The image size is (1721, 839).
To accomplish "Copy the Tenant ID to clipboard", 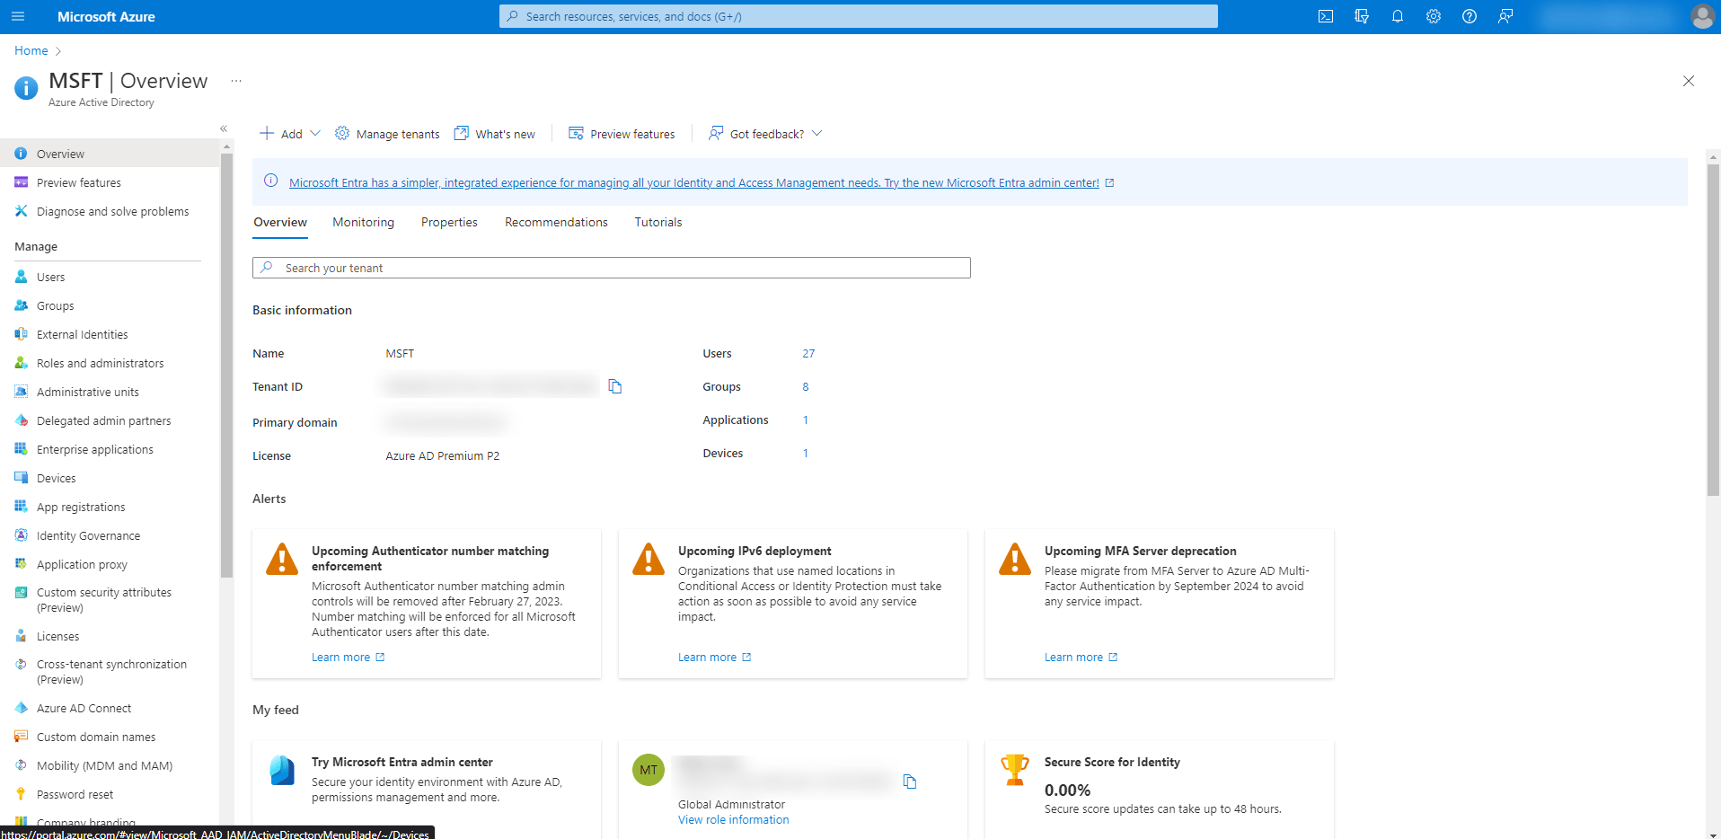I will point(615,386).
